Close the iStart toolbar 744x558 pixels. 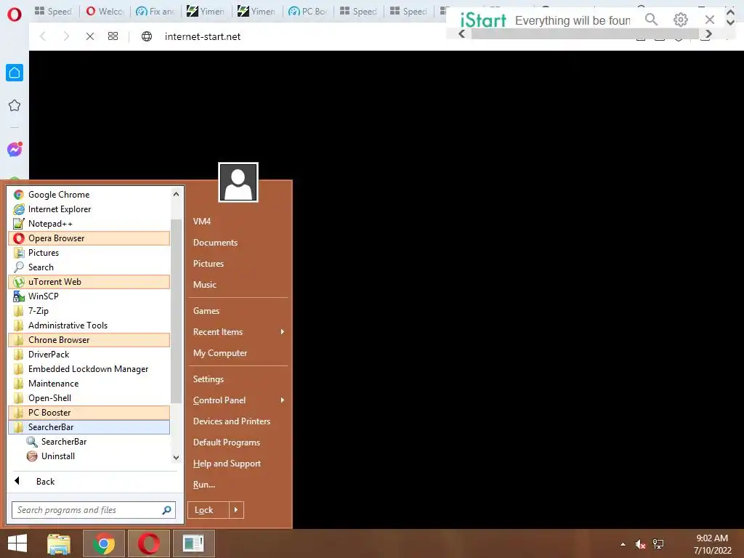pos(709,20)
